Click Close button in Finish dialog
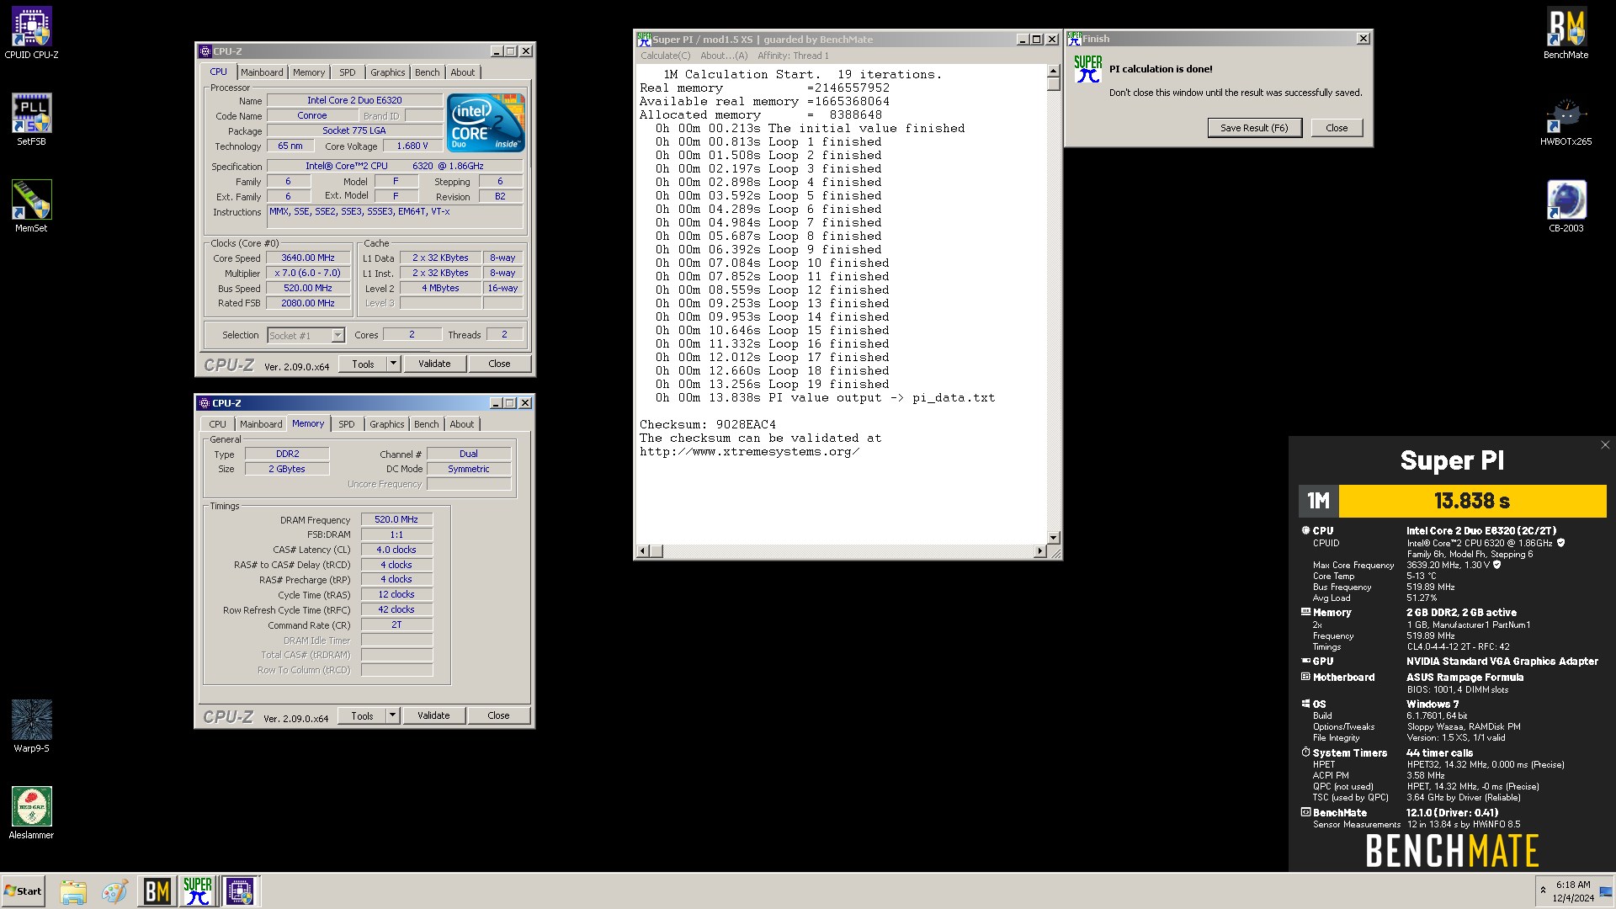 [x=1337, y=128]
